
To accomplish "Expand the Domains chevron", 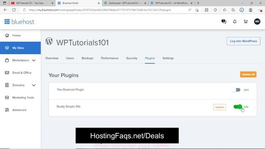I will [34, 85].
